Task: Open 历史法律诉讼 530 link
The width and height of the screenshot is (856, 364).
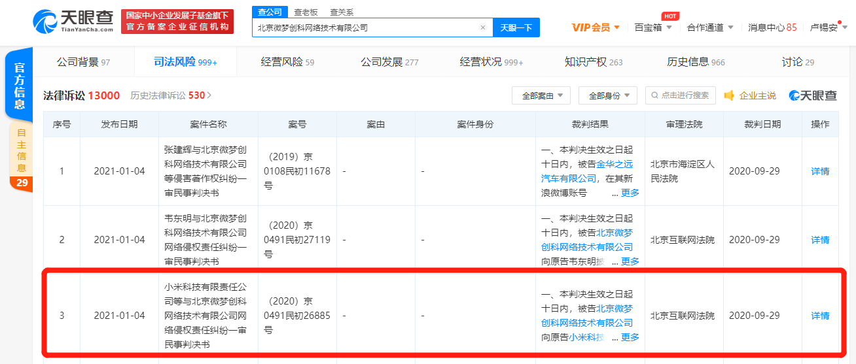Action: pos(171,95)
